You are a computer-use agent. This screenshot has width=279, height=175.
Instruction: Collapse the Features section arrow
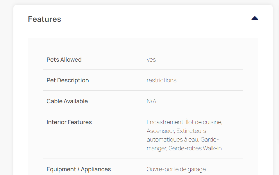coord(255,18)
